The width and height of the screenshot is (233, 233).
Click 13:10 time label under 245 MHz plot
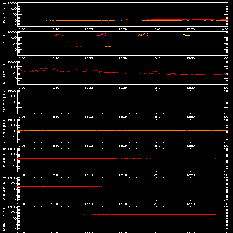coord(55,29)
